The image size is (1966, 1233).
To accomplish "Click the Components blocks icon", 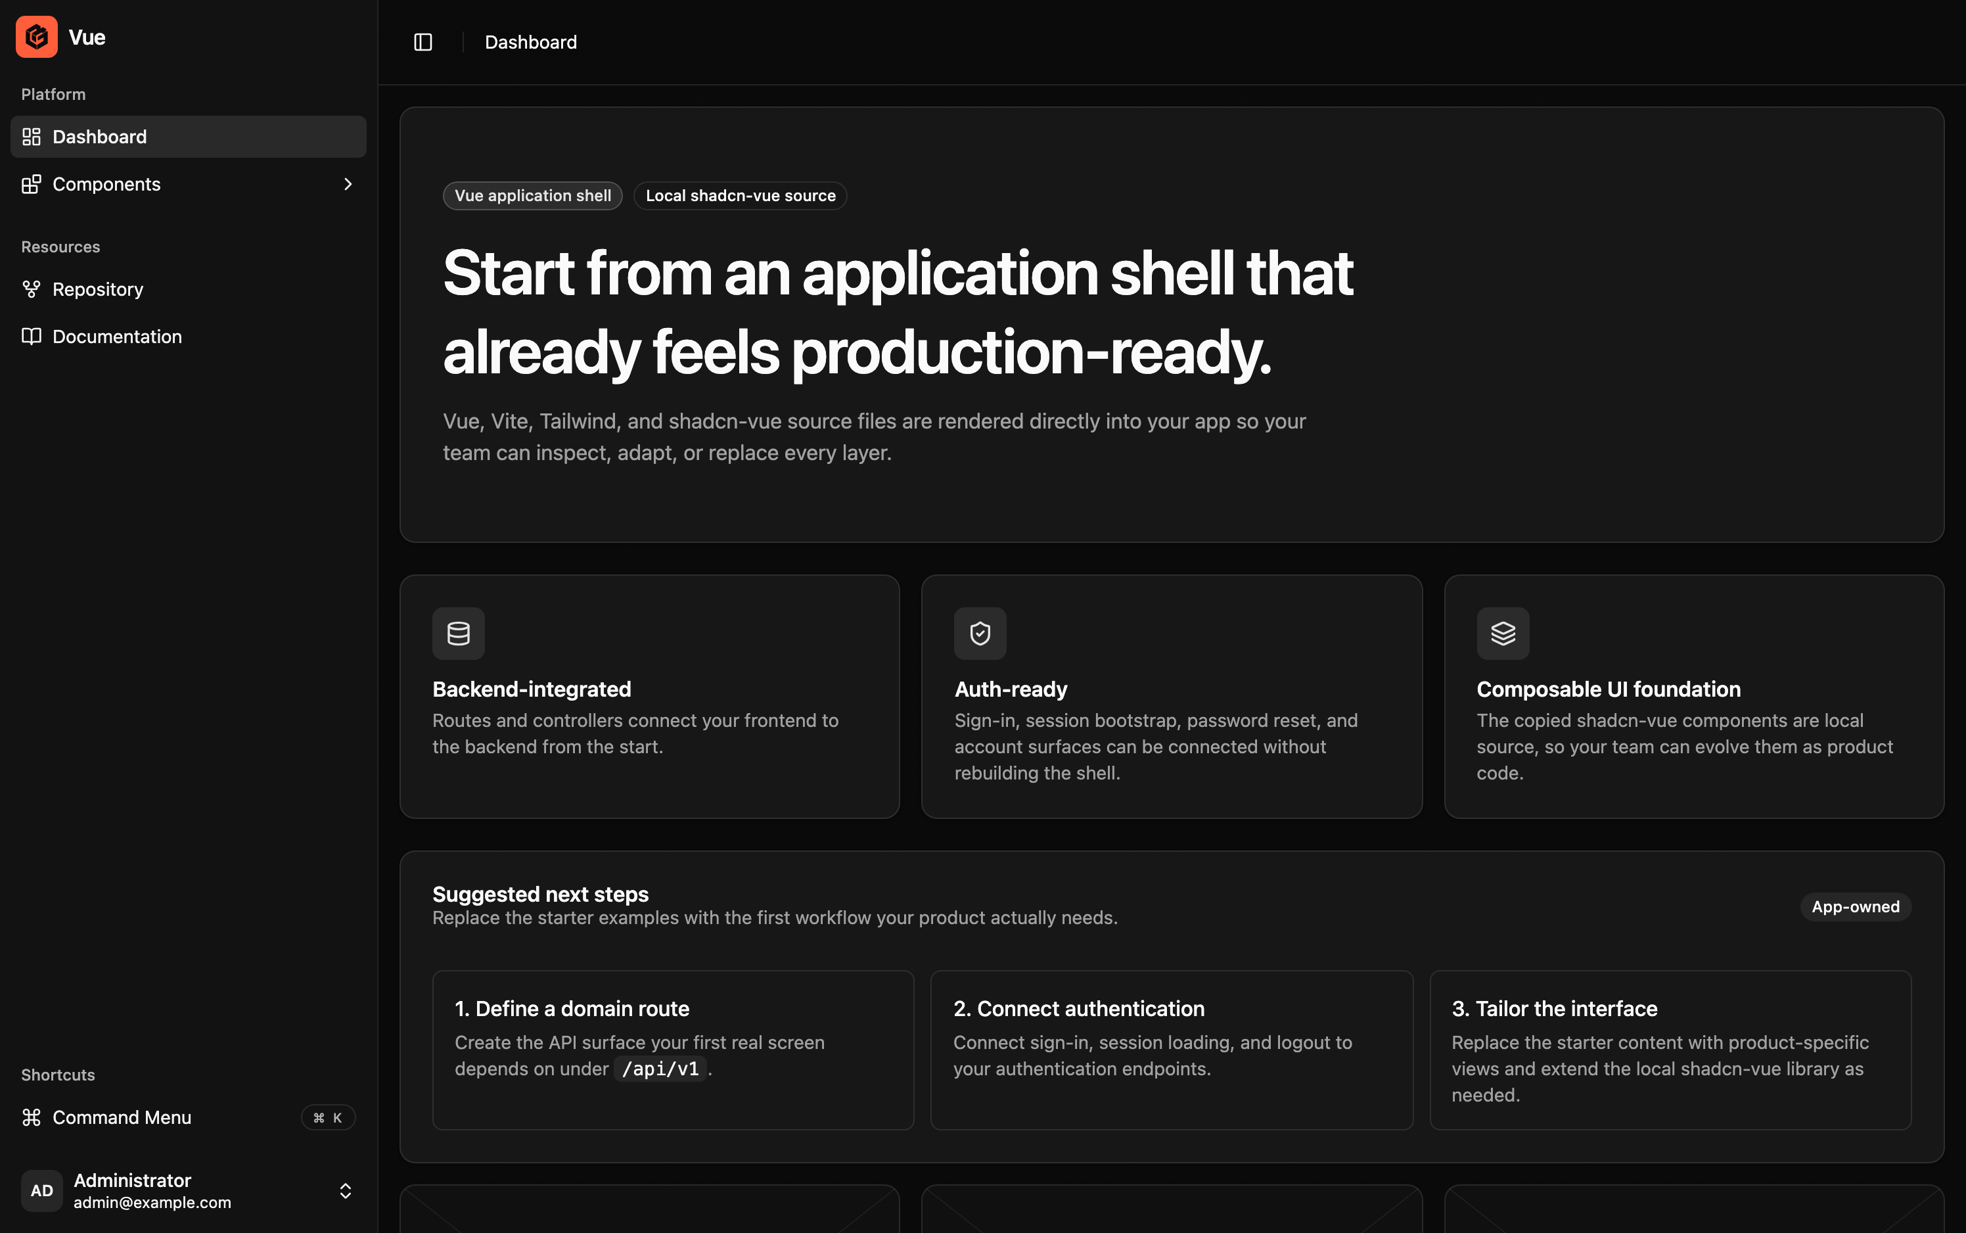I will coord(31,183).
